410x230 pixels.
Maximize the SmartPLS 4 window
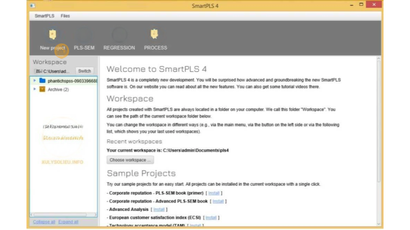(x=361, y=4)
